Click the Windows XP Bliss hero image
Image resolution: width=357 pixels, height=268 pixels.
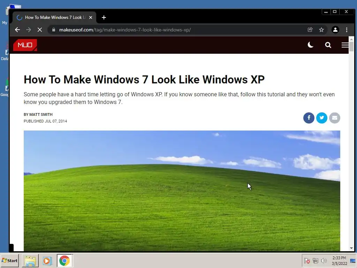182,191
